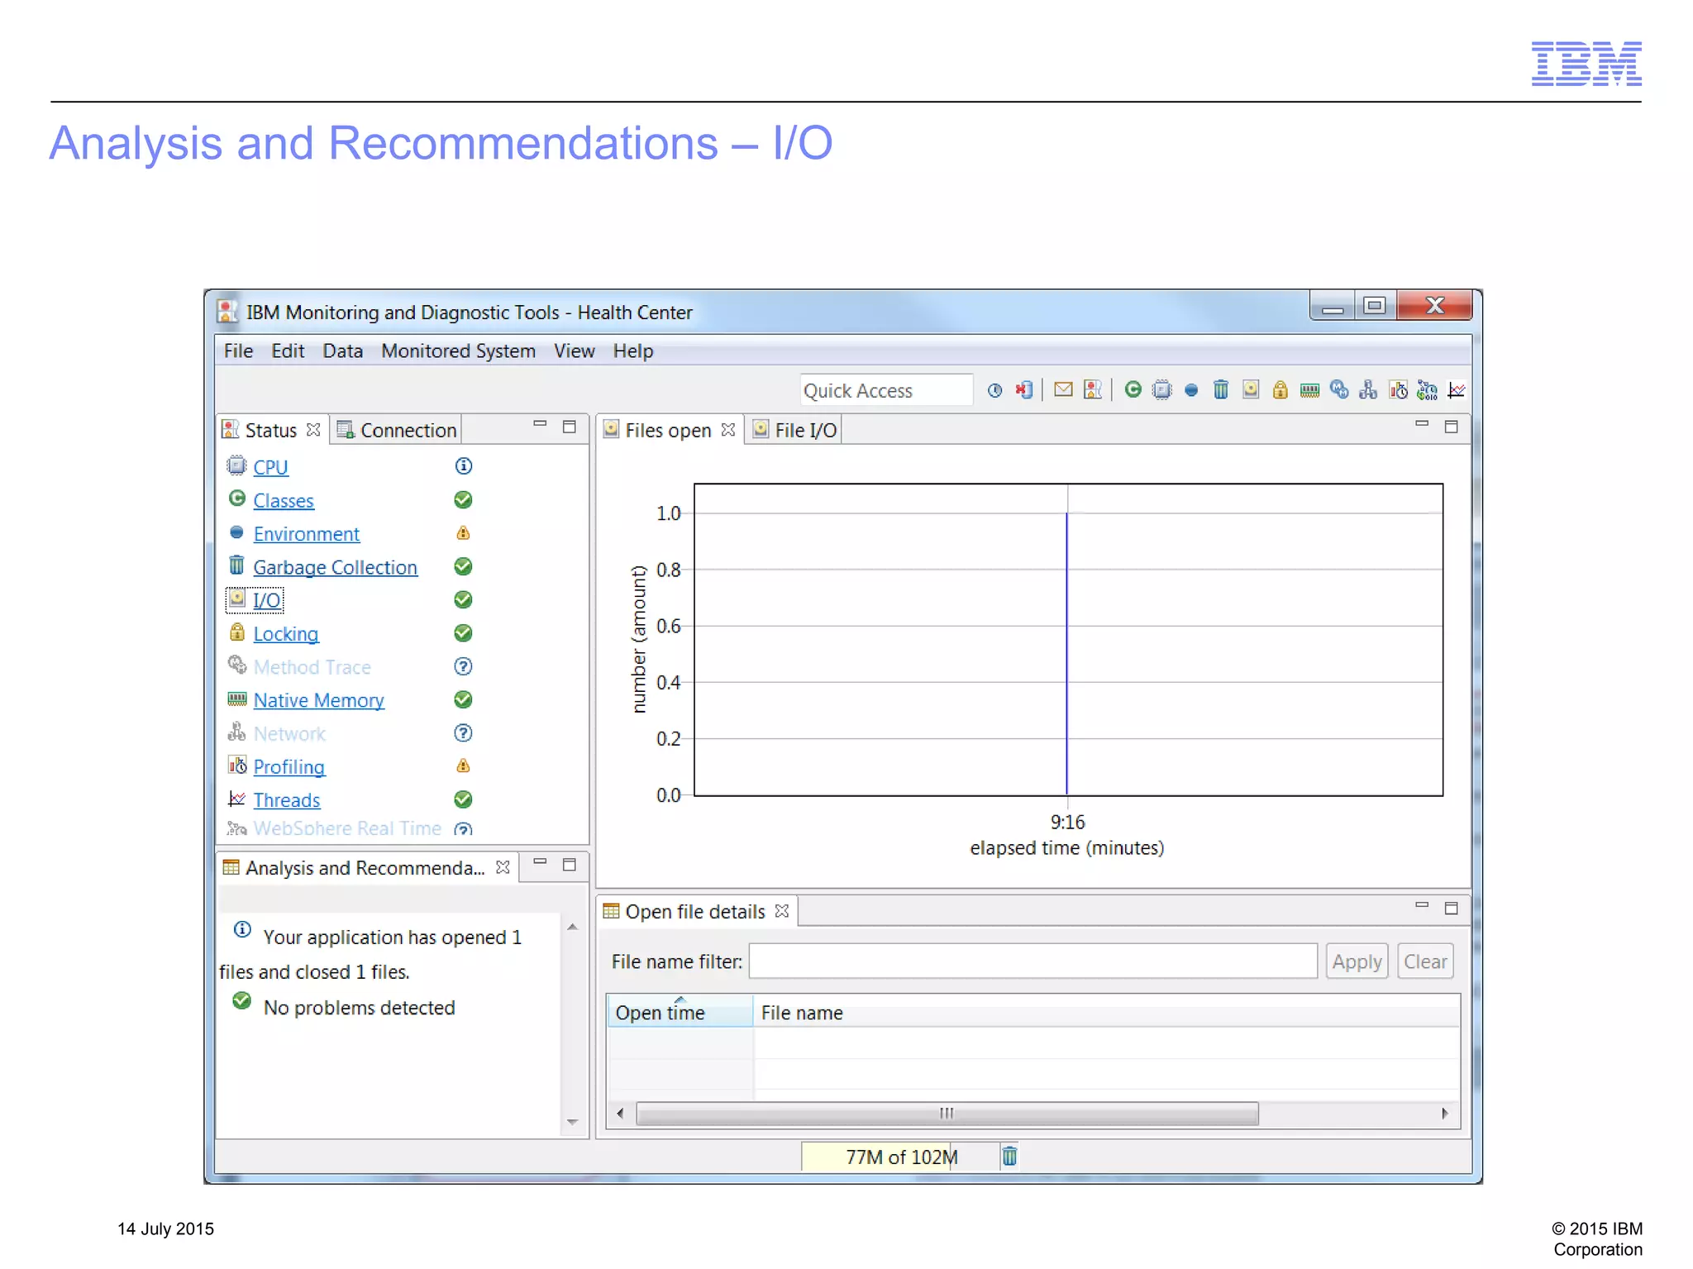The image size is (1693, 1269).
Task: Open the Profiling link
Action: [289, 767]
